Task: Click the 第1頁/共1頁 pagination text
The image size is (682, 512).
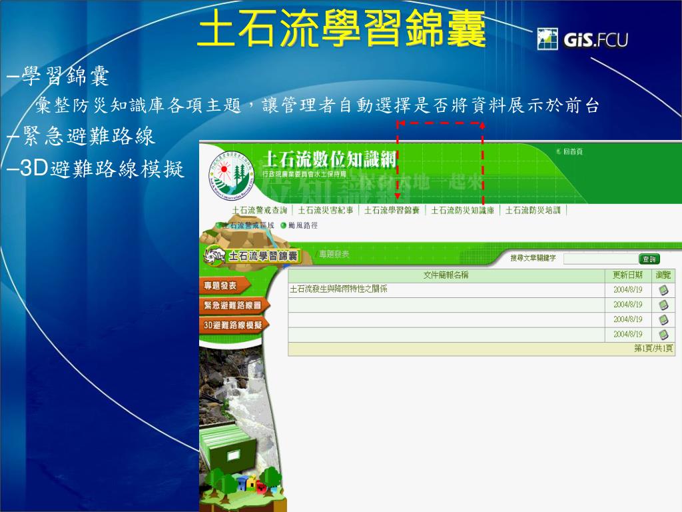Action: [653, 348]
